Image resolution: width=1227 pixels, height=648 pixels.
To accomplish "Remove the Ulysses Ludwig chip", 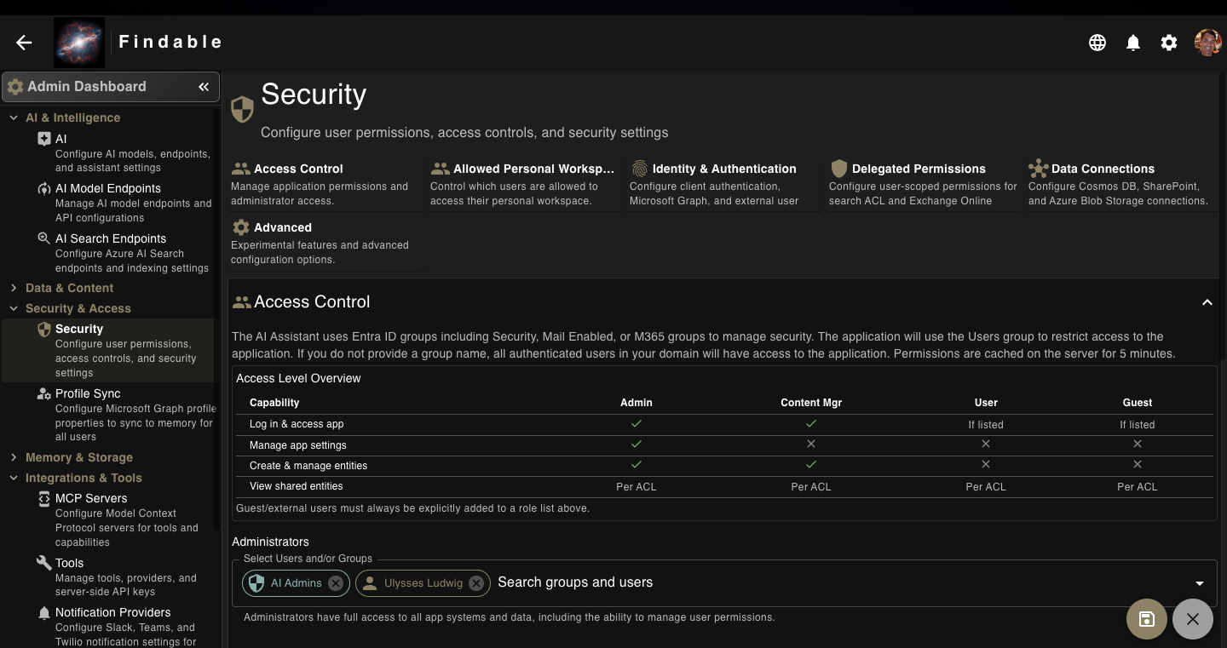I will (476, 583).
